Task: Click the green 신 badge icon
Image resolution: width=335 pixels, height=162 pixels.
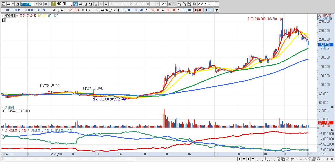Action: [54, 4]
